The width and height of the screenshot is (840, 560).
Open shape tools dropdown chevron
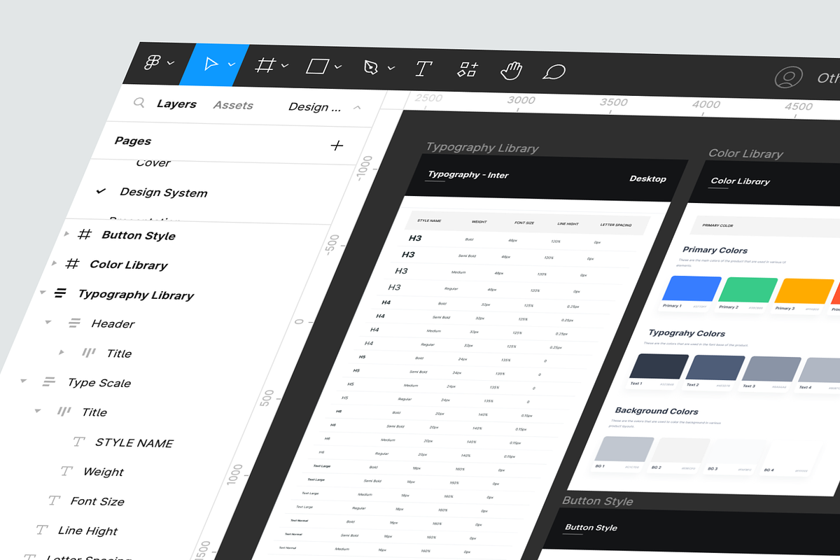(338, 67)
